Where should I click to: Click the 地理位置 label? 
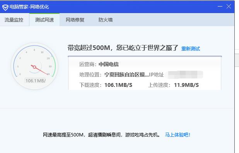pyautogui.click(x=90, y=75)
